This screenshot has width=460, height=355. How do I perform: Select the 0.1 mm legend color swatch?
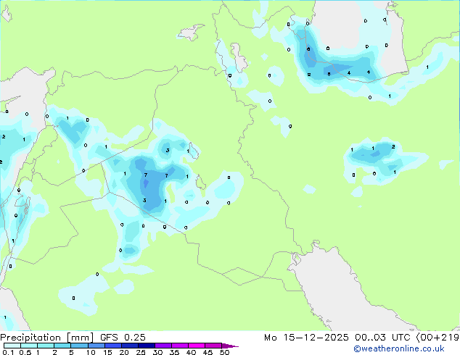coord(12,346)
